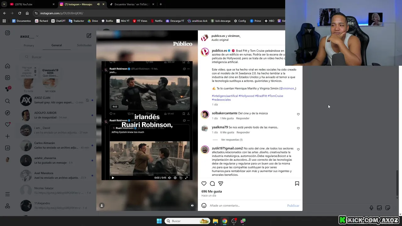This screenshot has height=226, width=402.
Task: Open Netflix bookmark
Action: [x=156, y=21]
